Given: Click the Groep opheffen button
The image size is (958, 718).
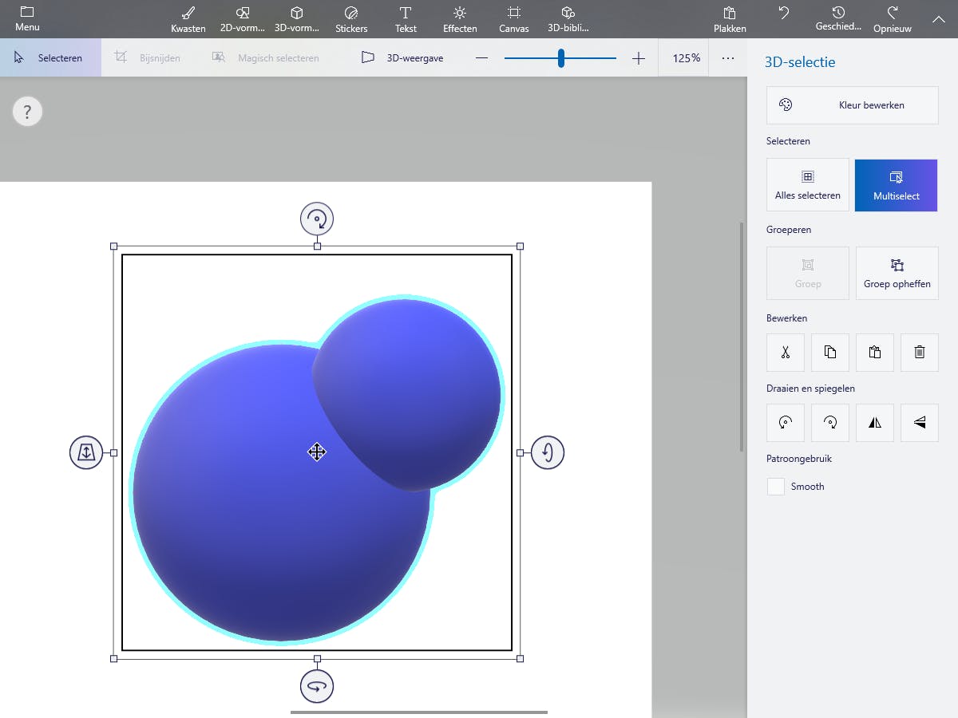Looking at the screenshot, I should point(897,274).
